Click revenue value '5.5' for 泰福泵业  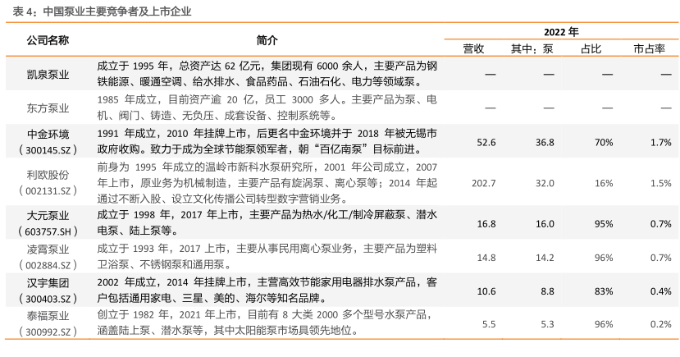[x=489, y=324]
